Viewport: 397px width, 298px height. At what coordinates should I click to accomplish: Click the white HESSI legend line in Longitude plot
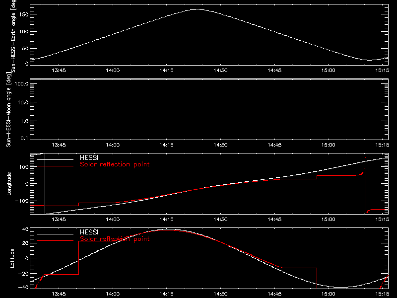tap(55, 159)
